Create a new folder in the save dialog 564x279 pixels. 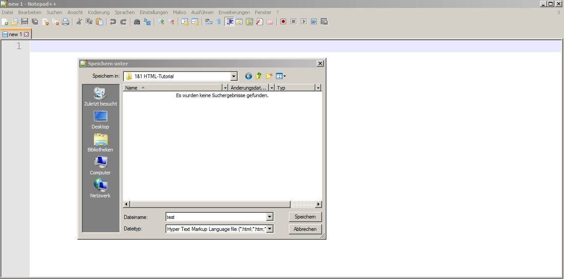pyautogui.click(x=269, y=76)
